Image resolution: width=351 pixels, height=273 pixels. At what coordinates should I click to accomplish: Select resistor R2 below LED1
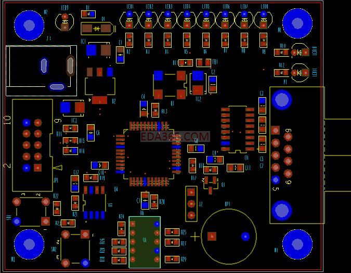click(x=129, y=40)
